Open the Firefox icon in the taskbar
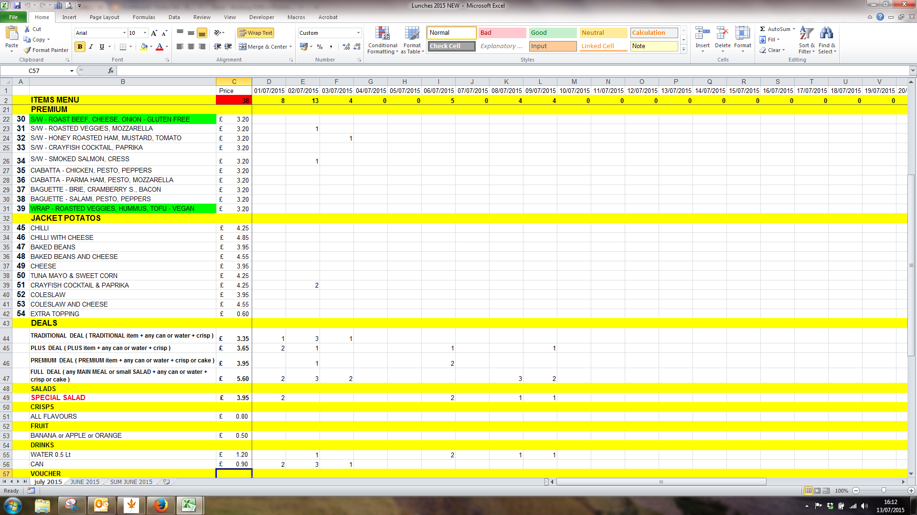Viewport: 917px width, 515px height. (161, 505)
